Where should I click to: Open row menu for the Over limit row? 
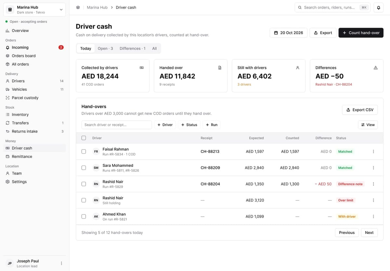(x=373, y=200)
